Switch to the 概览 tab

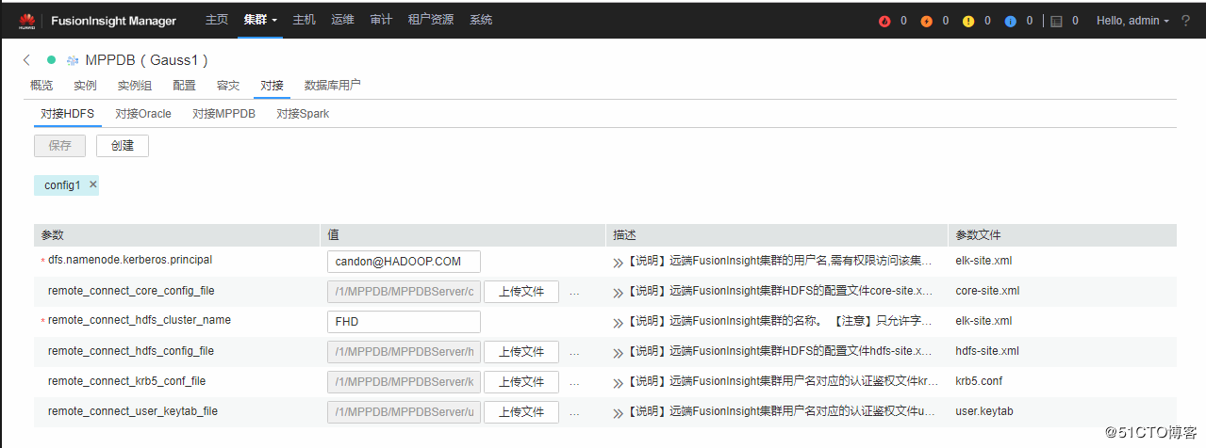41,86
